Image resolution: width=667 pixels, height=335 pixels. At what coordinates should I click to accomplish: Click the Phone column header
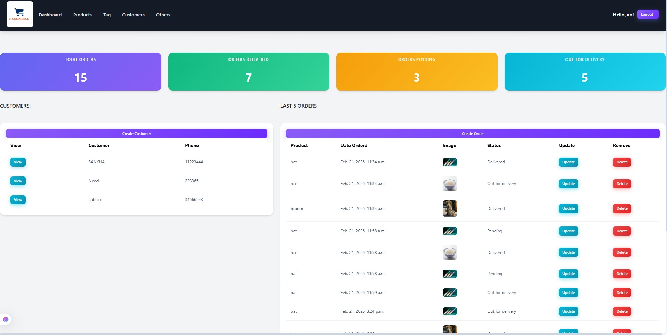[x=192, y=145]
